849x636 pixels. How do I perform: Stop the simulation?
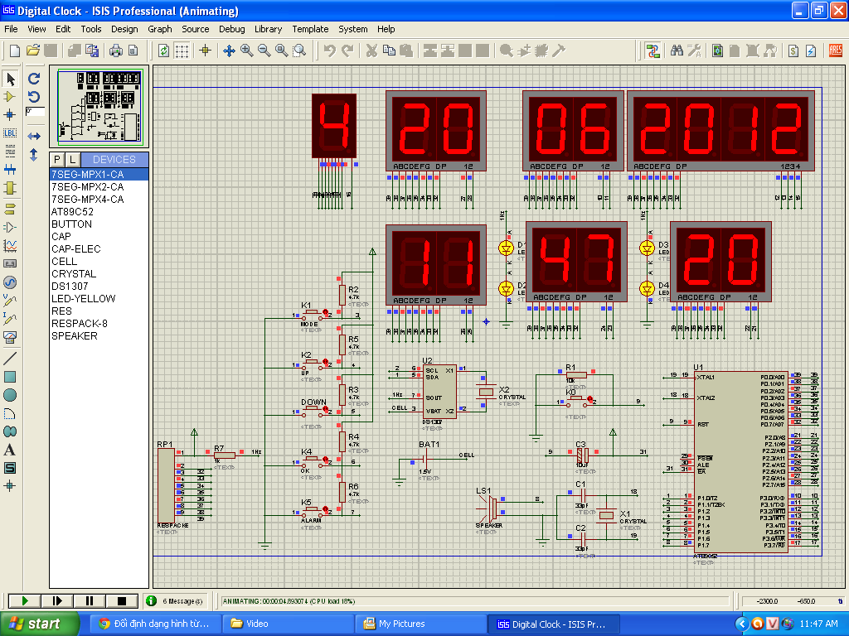pos(122,600)
